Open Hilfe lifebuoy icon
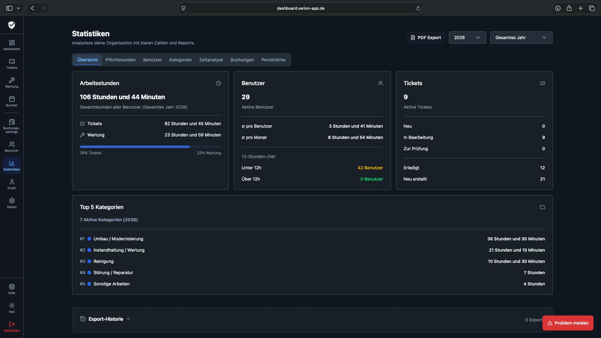This screenshot has height=338, width=601. coord(12,287)
